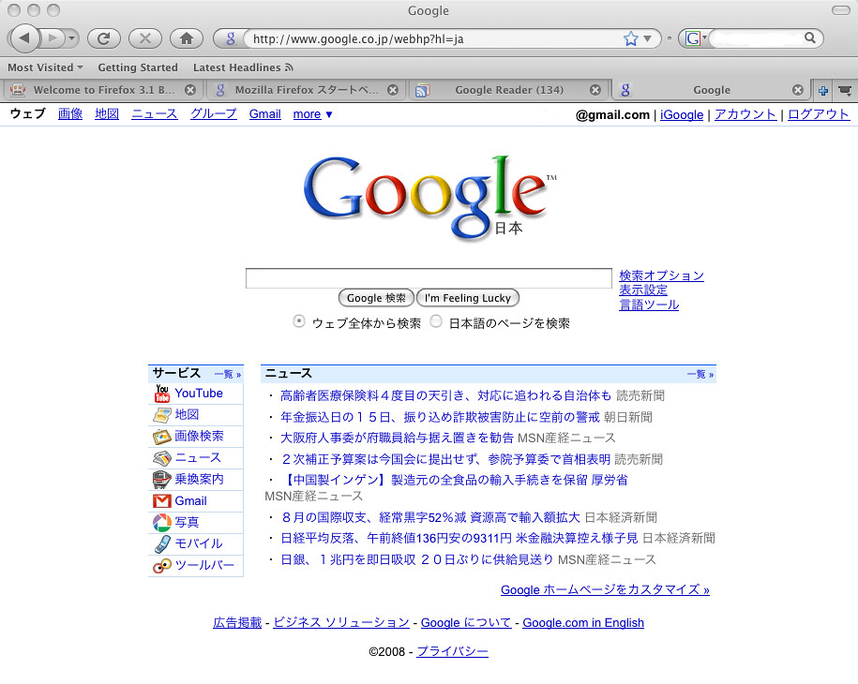Open the アカウント link
Viewport: 858px width, 684px height.
(x=745, y=114)
